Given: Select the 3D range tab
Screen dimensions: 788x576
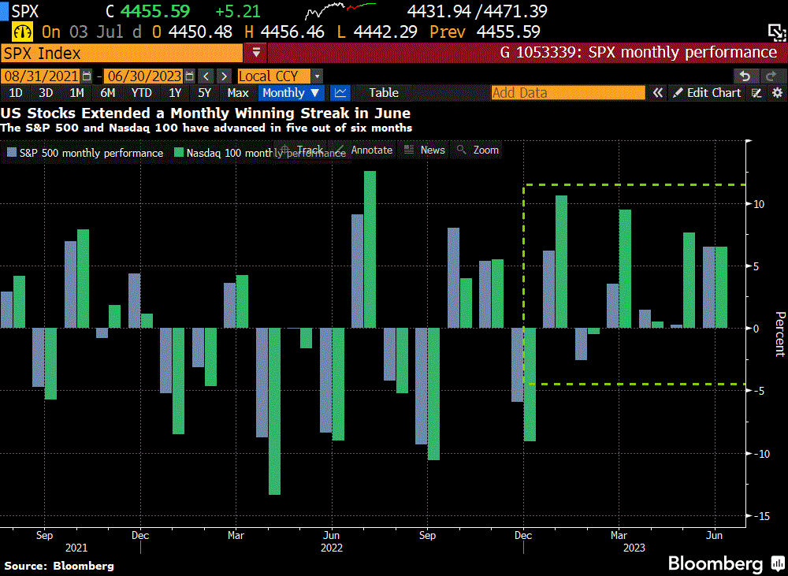Looking at the screenshot, I should (46, 93).
